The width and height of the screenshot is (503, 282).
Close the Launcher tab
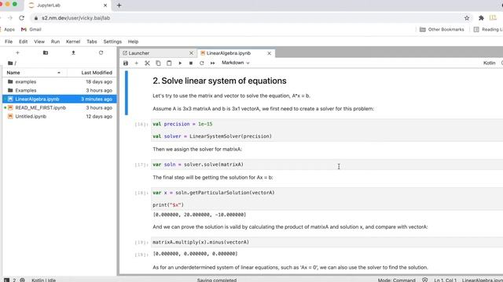pos(191,53)
